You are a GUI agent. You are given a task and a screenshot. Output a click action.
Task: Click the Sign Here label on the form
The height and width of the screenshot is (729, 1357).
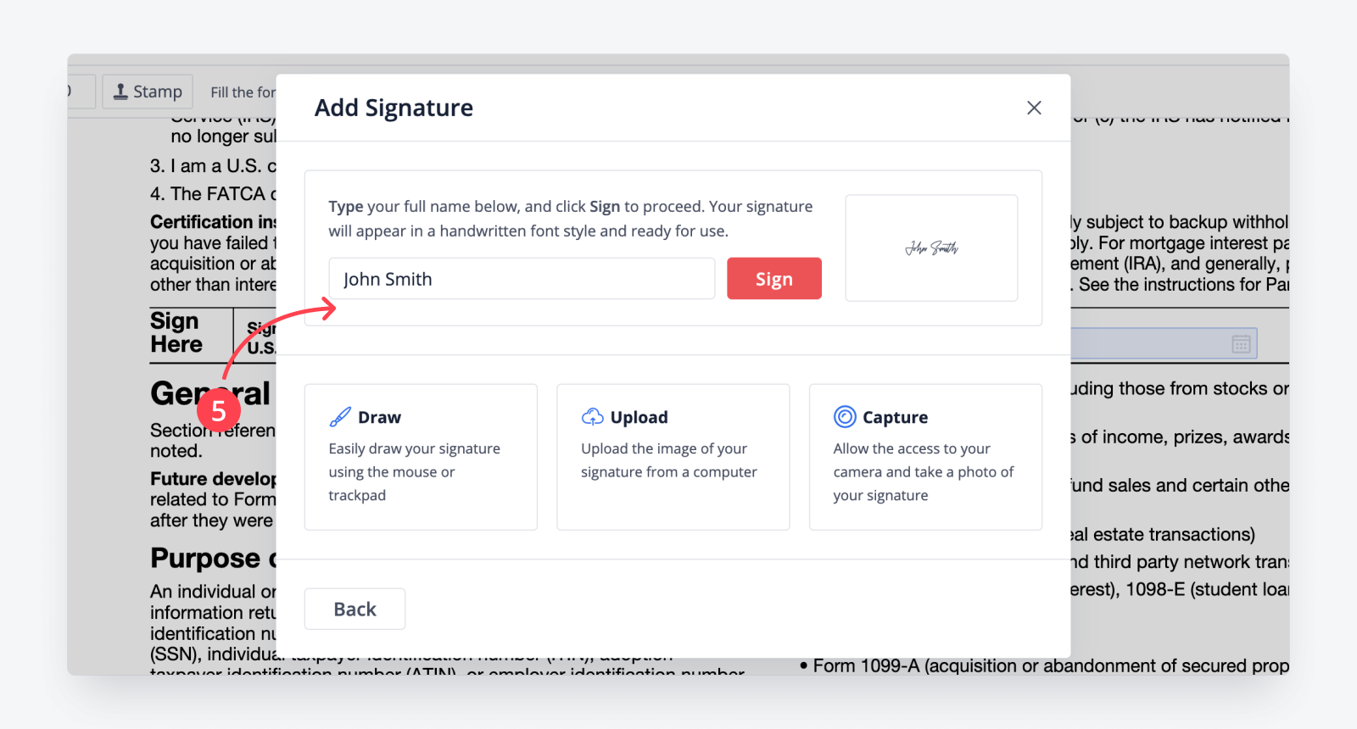click(176, 333)
